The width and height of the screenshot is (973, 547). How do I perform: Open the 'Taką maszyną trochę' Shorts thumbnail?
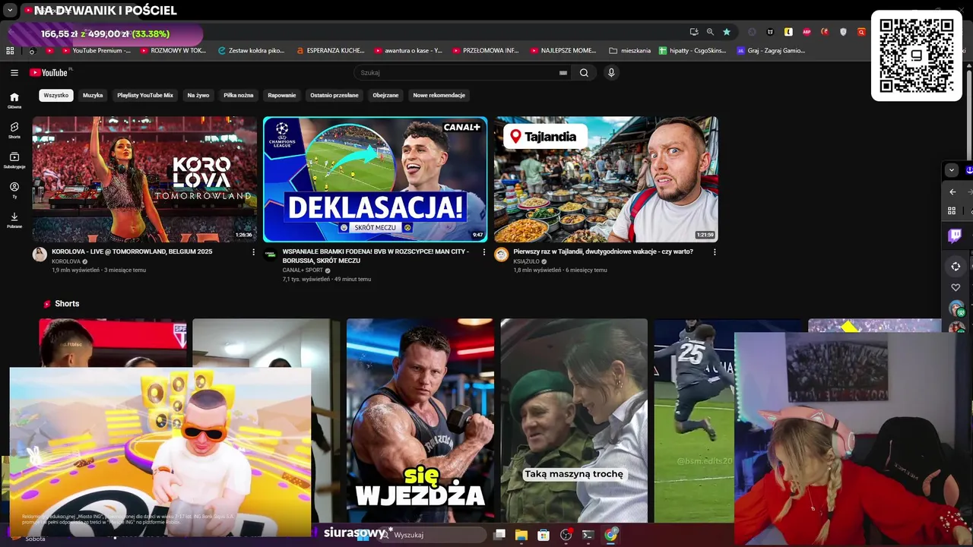point(574,420)
